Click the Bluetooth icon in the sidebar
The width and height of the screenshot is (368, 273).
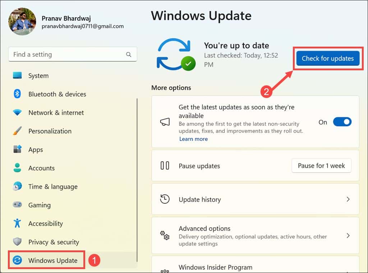point(17,94)
